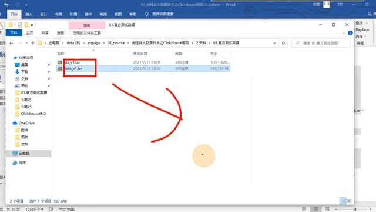Open quick access toolbar customize dropdown
The width and height of the screenshot is (376, 212).
32,25
